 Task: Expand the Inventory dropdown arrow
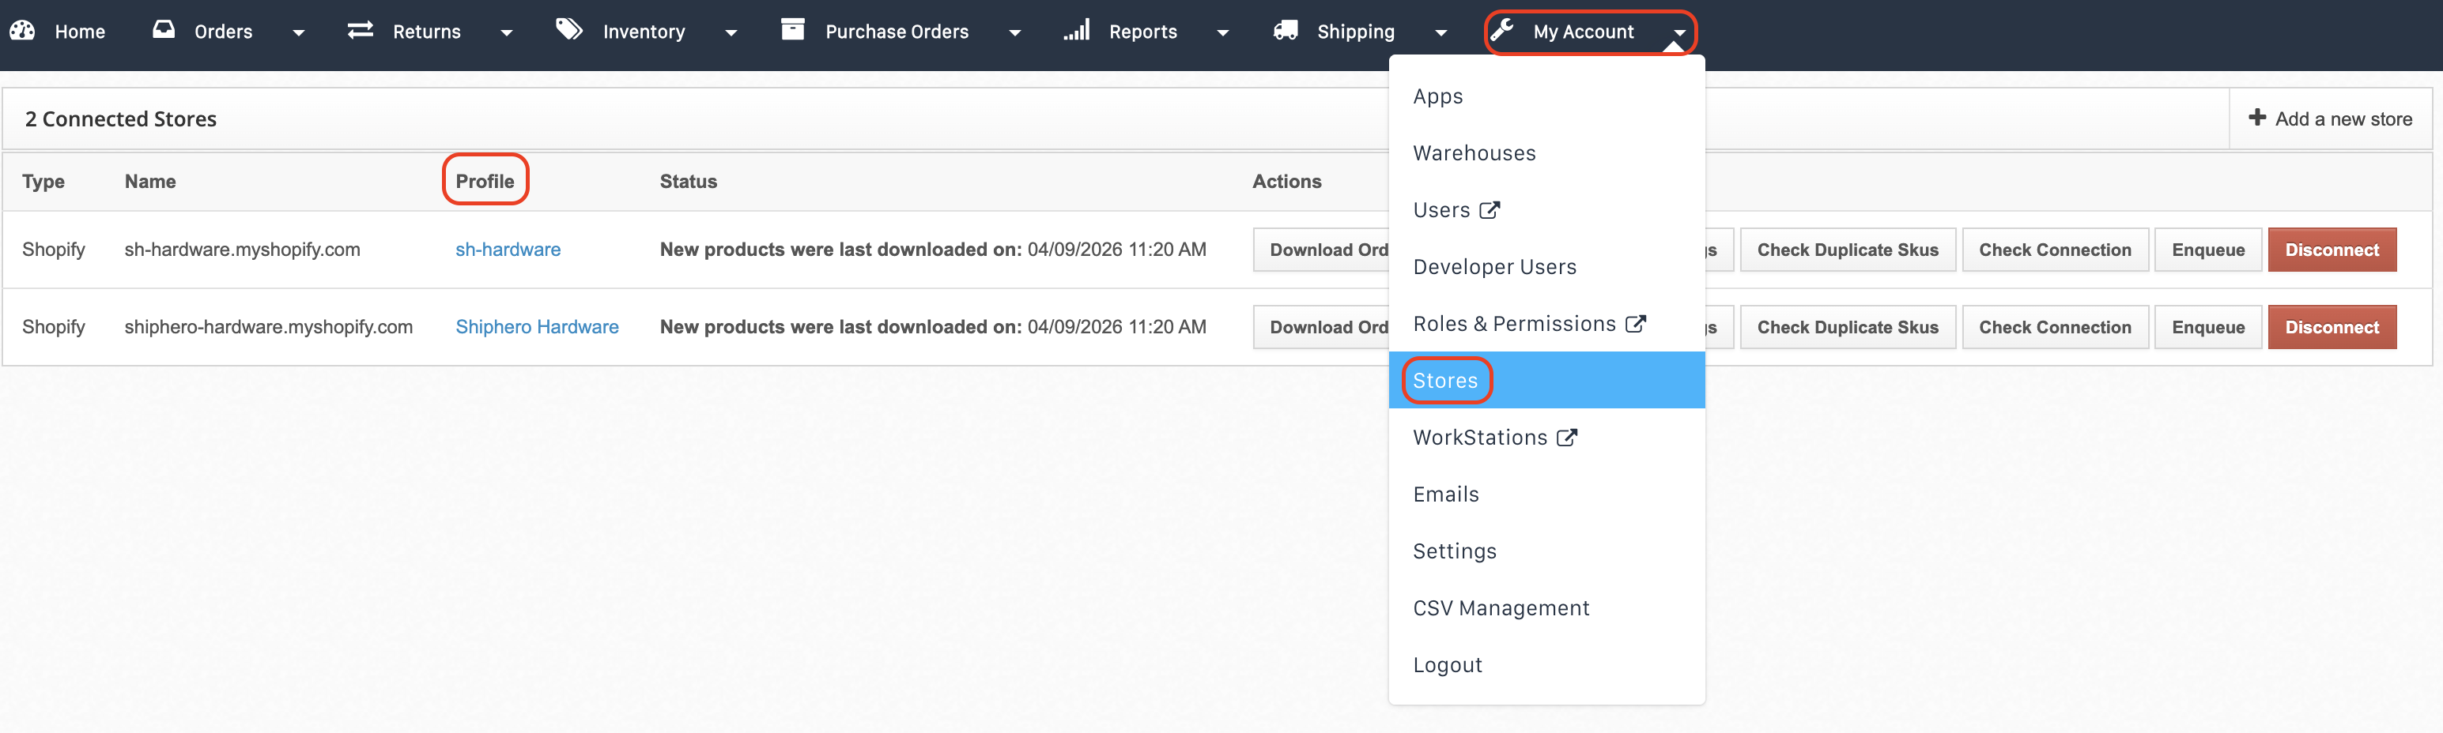[731, 33]
